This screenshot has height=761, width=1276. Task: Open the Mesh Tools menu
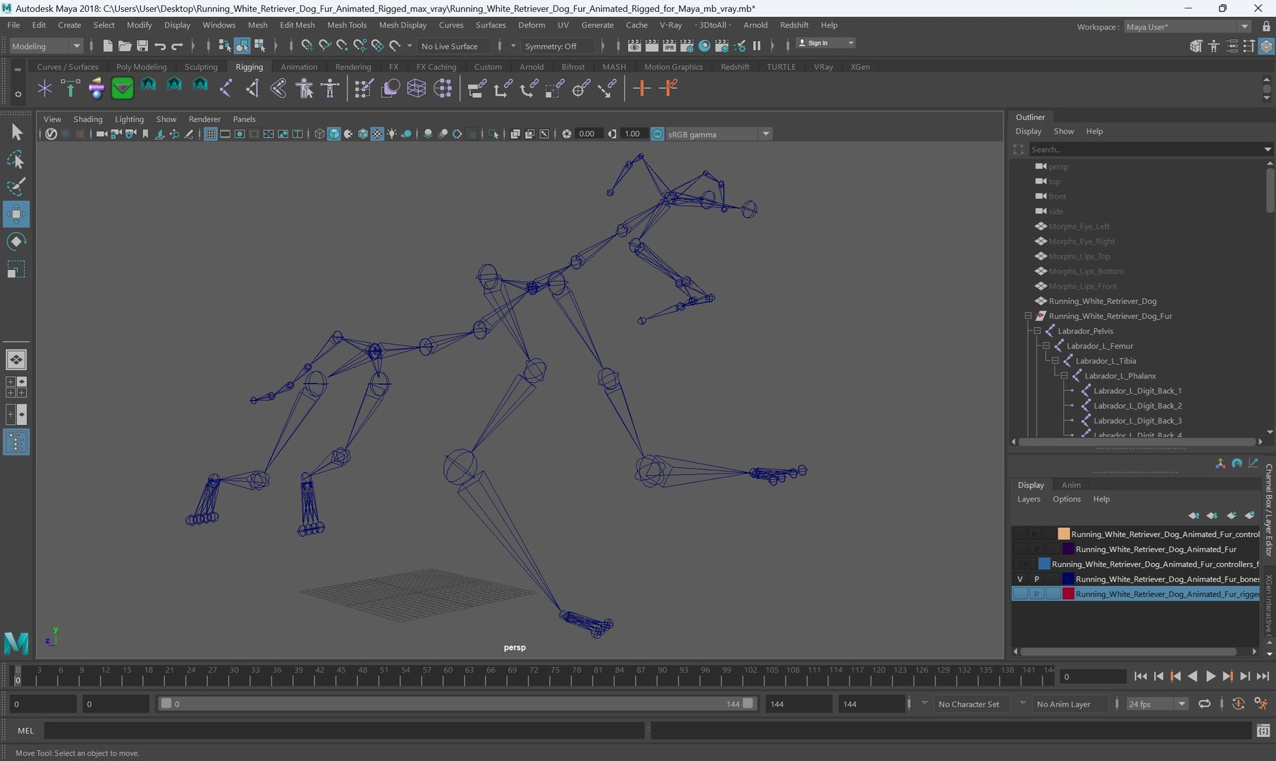coord(347,25)
